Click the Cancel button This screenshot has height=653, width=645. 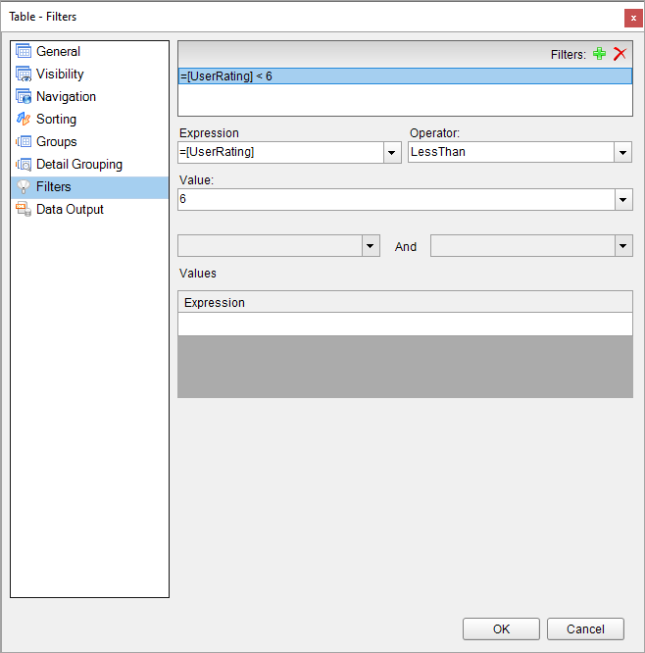[x=585, y=628]
